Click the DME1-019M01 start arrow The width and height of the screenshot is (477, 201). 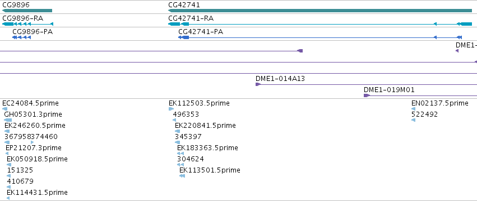(x=367, y=95)
